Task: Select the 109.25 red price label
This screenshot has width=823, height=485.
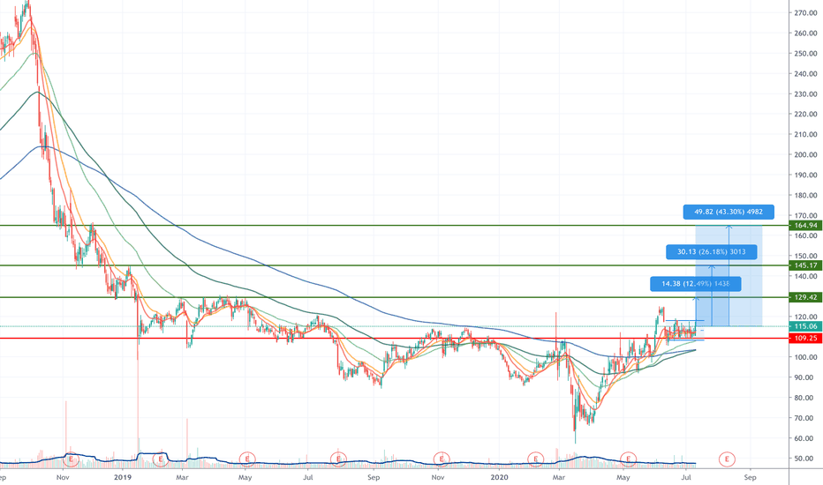Action: pyautogui.click(x=805, y=339)
